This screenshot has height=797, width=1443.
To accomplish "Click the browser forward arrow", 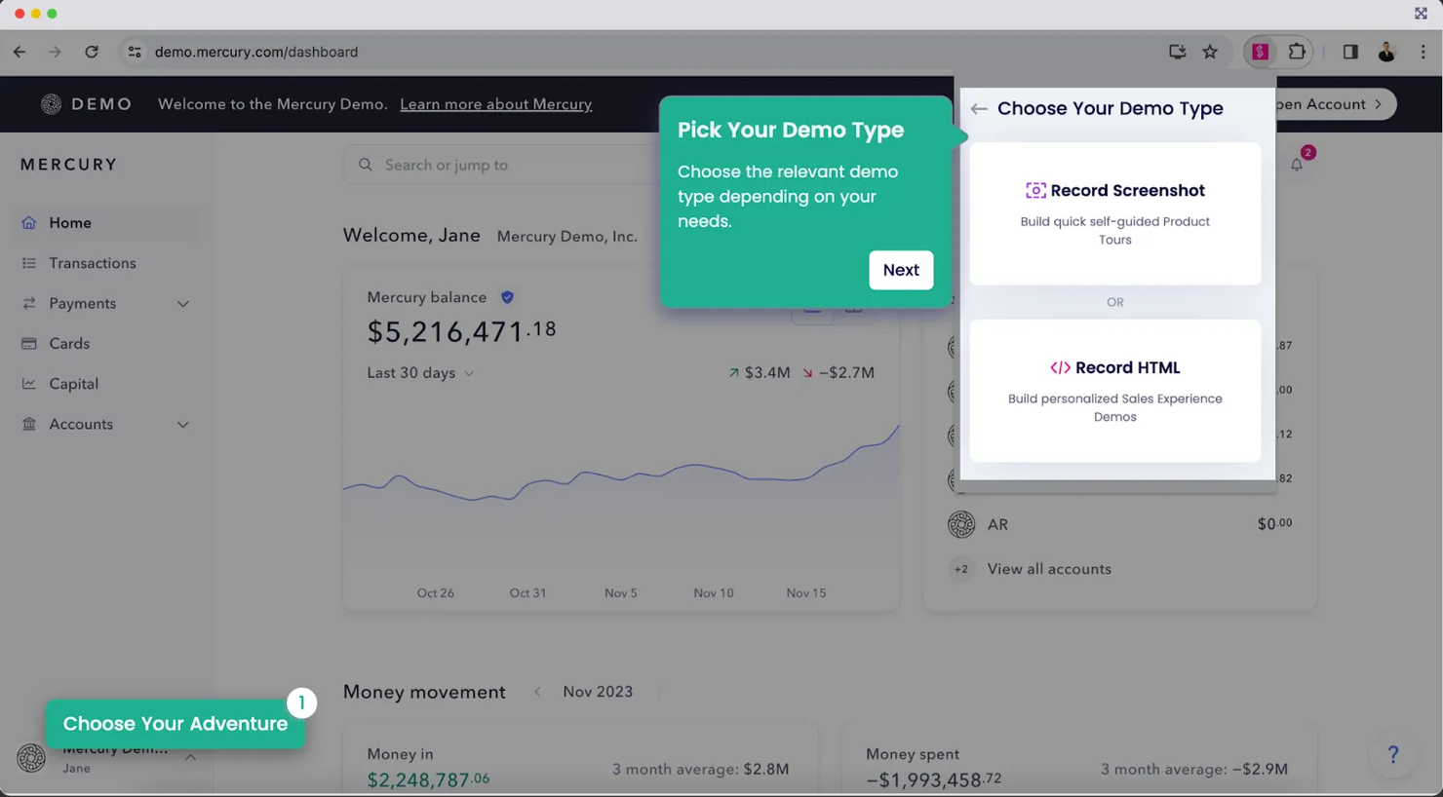I will (x=55, y=52).
